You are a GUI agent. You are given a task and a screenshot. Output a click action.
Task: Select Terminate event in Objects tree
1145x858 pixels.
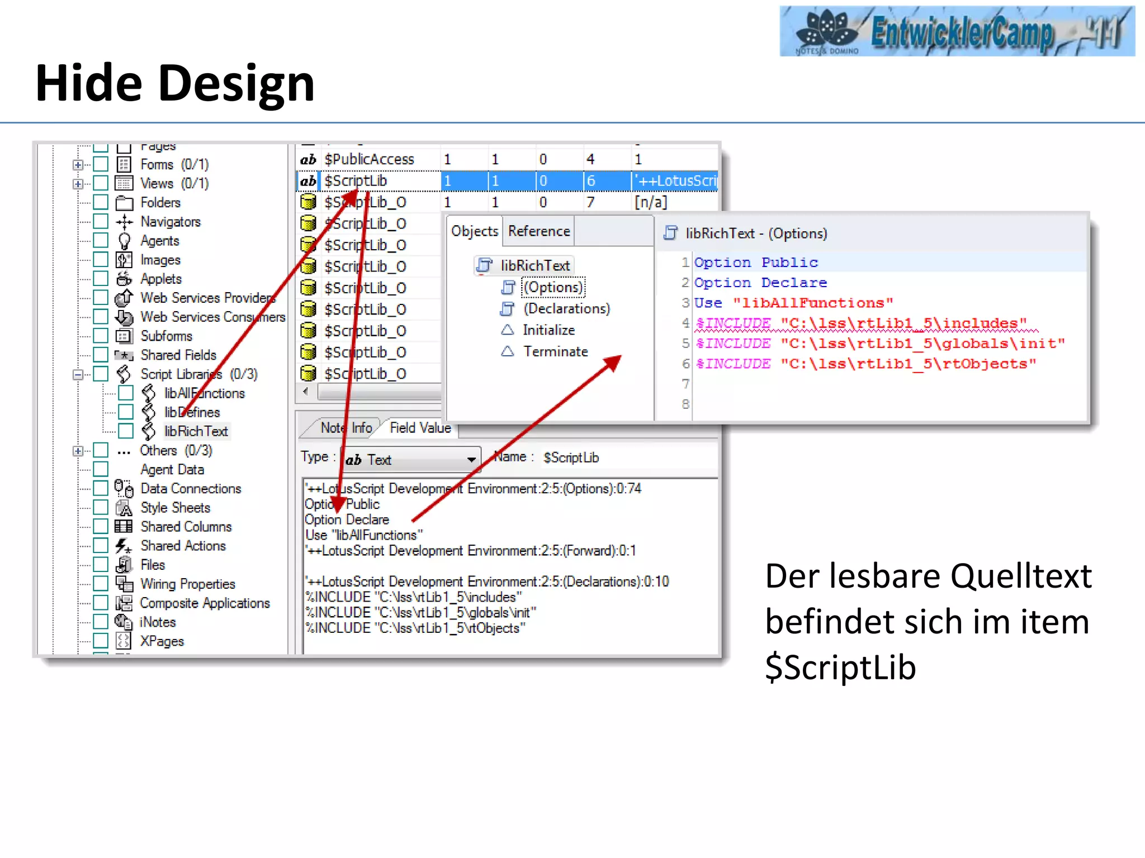pyautogui.click(x=555, y=351)
